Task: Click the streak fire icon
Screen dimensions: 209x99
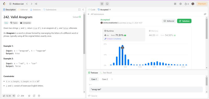Action: pyautogui.click(x=186, y=4)
